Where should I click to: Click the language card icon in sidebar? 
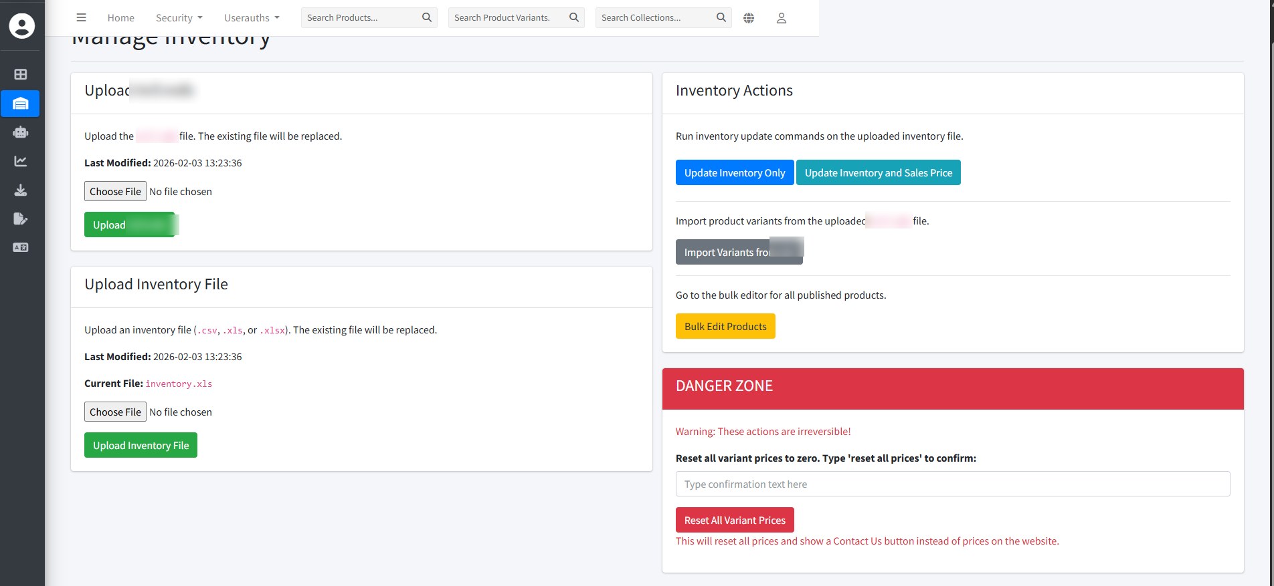(x=21, y=247)
